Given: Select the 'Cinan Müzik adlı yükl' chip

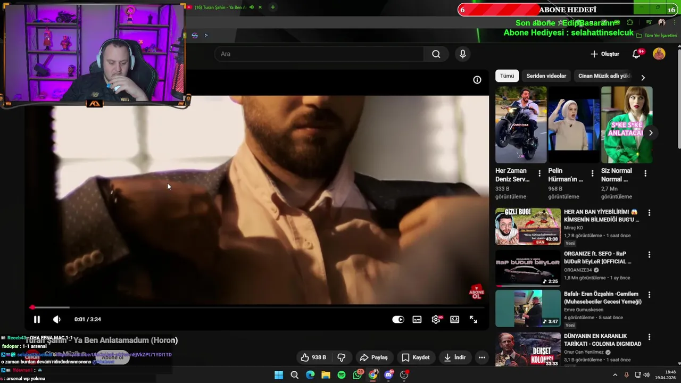Looking at the screenshot, I should (604, 76).
